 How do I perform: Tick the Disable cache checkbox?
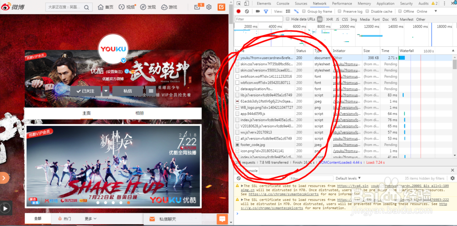click(367, 11)
